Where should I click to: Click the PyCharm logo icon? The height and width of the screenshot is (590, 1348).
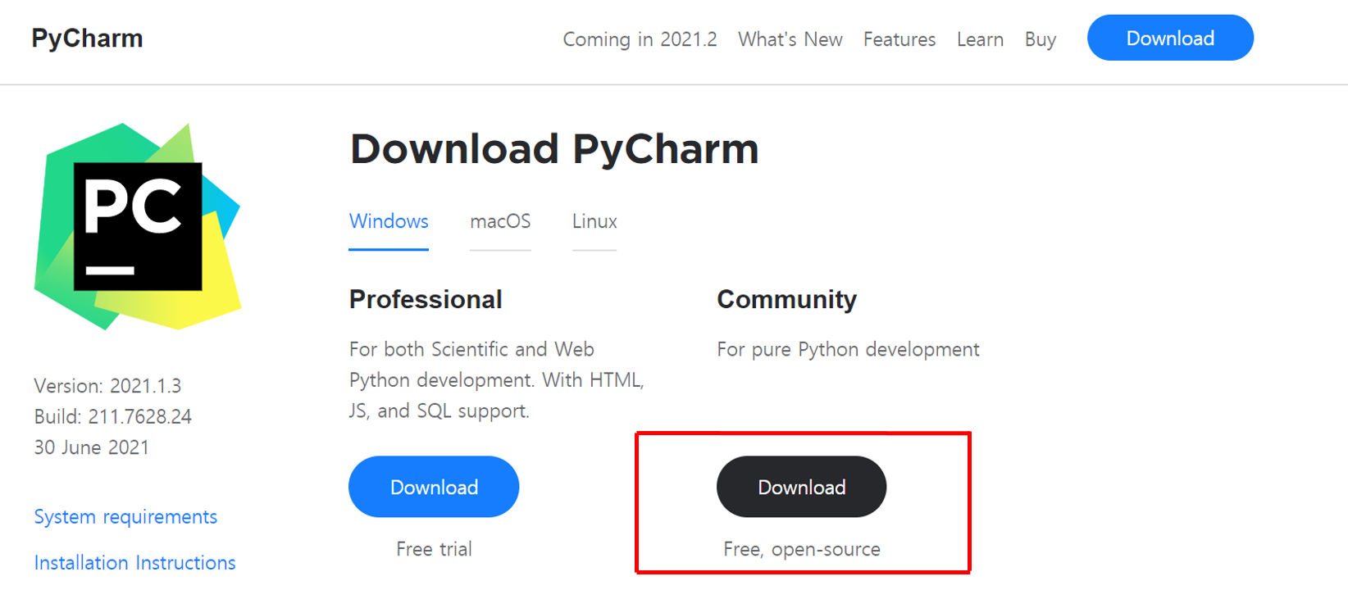pos(138,227)
